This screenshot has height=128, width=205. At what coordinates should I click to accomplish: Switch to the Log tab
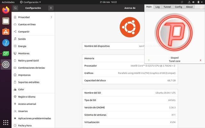pos(157,7)
